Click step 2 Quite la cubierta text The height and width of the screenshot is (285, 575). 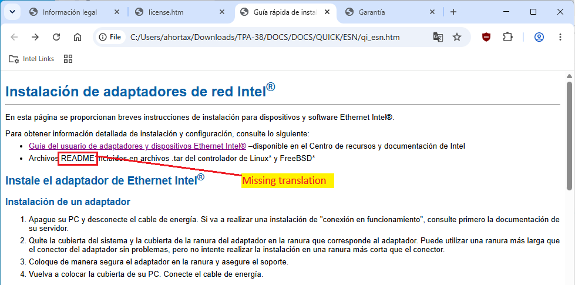pos(294,246)
